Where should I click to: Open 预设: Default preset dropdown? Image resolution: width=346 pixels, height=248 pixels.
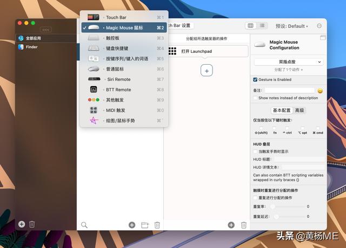coord(291,26)
